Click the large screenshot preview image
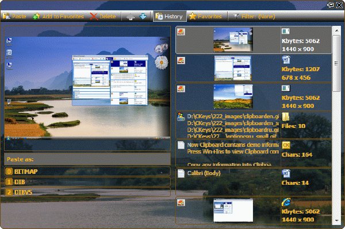Screen dimensions: 345x229 coord(87,88)
